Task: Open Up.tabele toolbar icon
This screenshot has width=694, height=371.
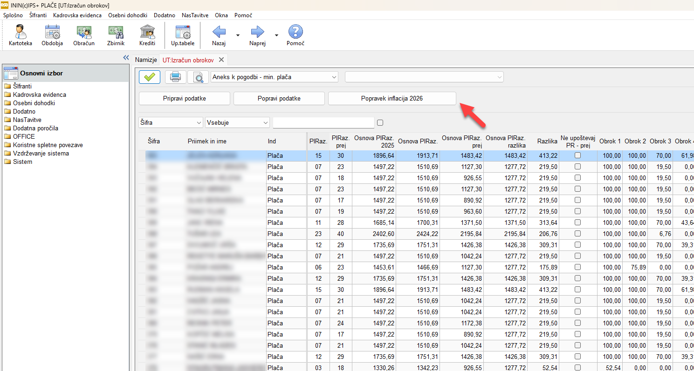Action: click(183, 35)
